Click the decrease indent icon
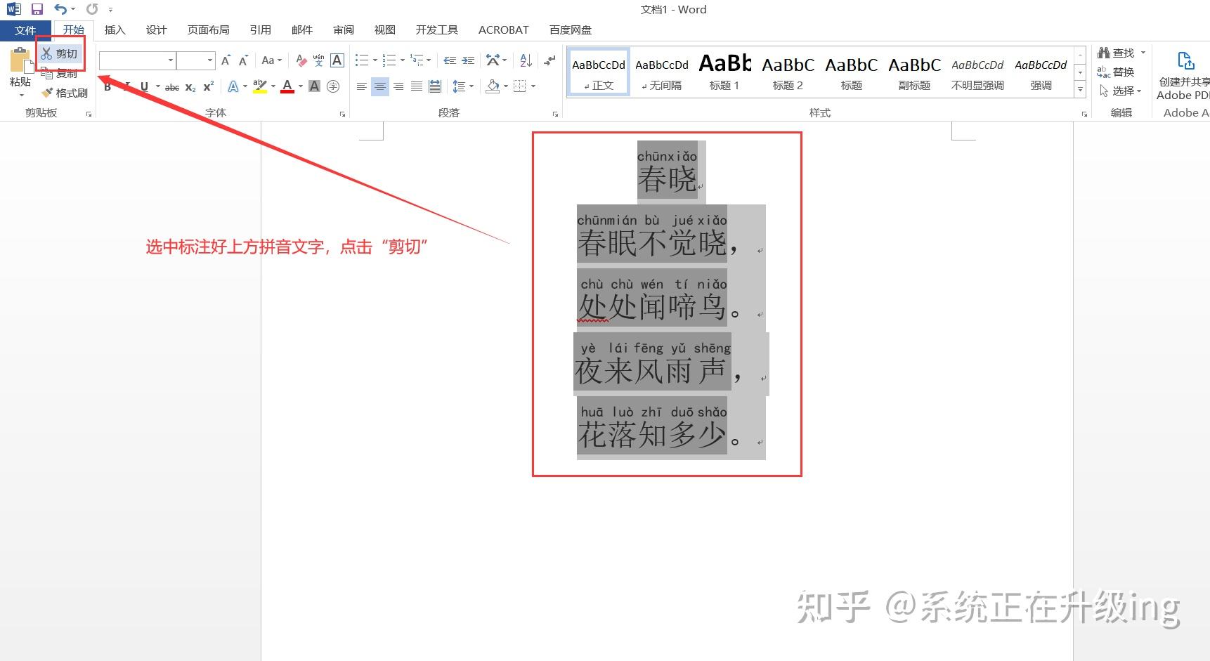 click(x=450, y=60)
